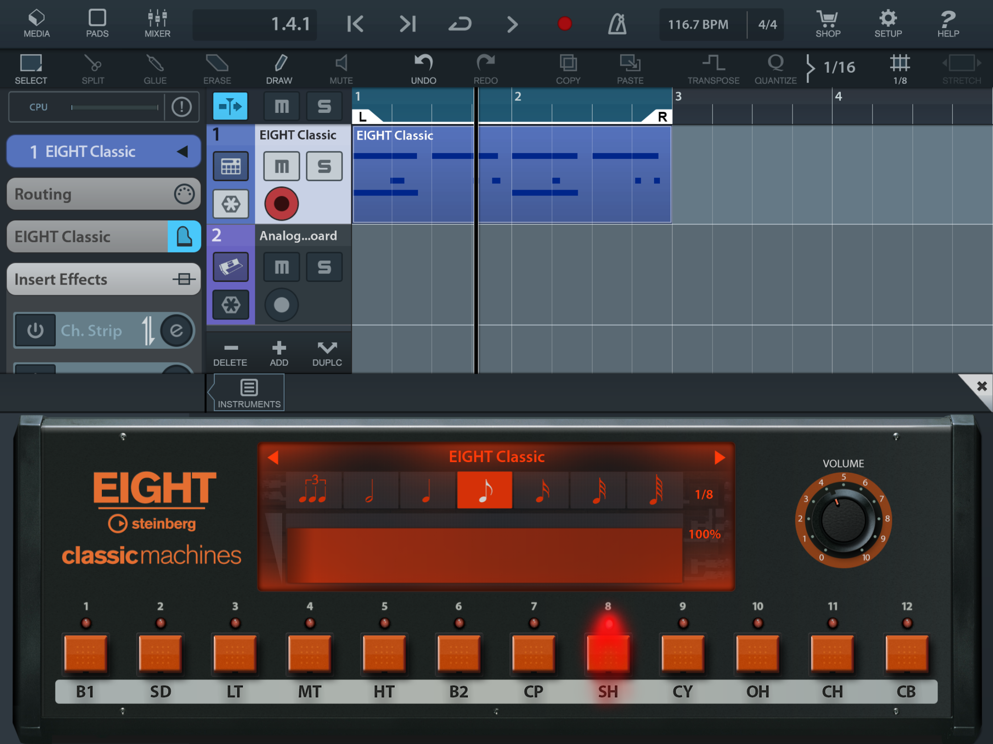
Task: Record-arm the Analog keyboard track
Action: (x=281, y=305)
